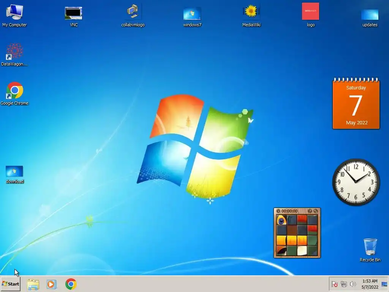This screenshot has height=292, width=389.
Task: Select the Recycle Bin icon
Action: (x=370, y=250)
